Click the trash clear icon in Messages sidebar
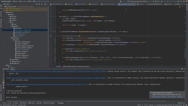Viewport: 188px width, 106px height. (3, 88)
